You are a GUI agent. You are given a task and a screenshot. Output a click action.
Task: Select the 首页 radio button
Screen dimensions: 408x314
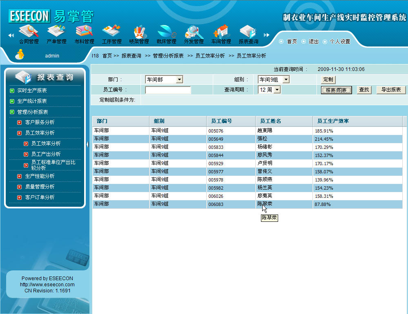click(281, 42)
